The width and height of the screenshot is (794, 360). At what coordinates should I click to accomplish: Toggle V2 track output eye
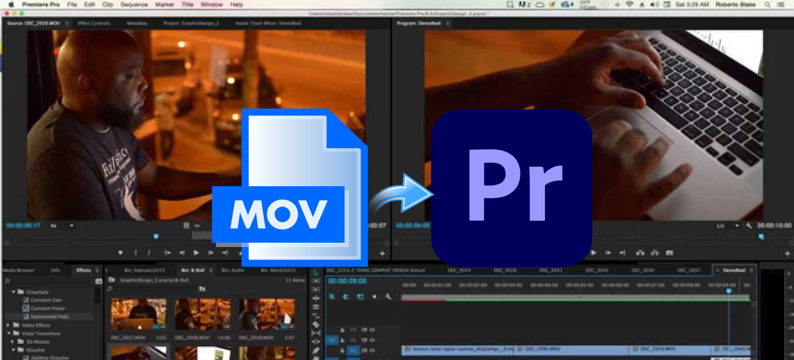(x=372, y=340)
